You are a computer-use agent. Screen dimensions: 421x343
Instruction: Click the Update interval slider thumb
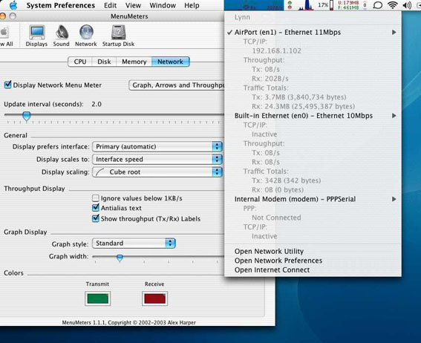[26, 117]
